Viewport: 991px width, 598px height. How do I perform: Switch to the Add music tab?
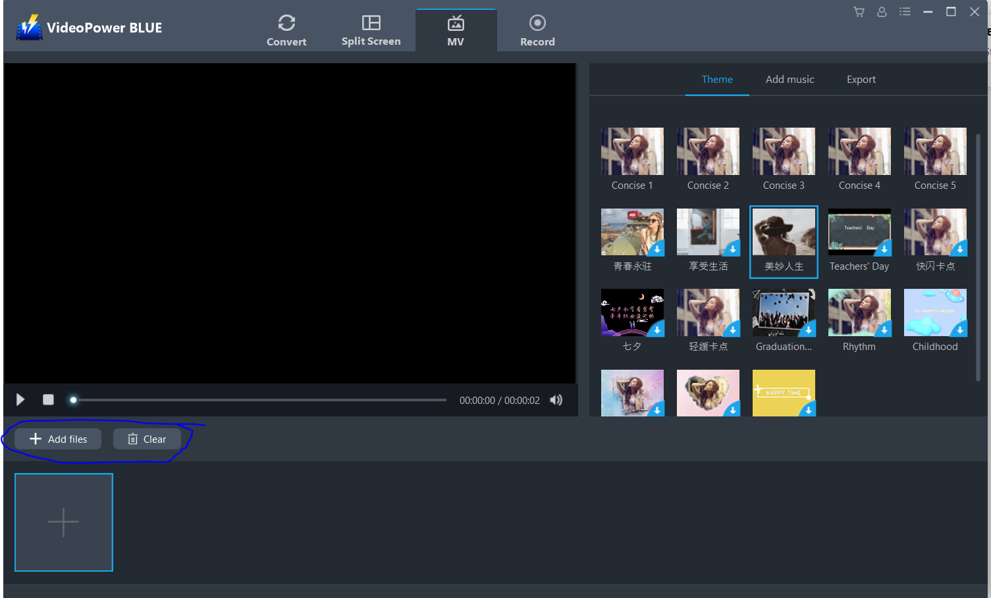(x=790, y=79)
